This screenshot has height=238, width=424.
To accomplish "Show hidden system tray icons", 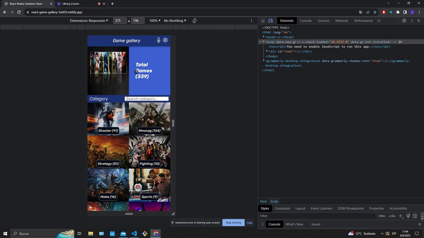I will pyautogui.click(x=382, y=233).
